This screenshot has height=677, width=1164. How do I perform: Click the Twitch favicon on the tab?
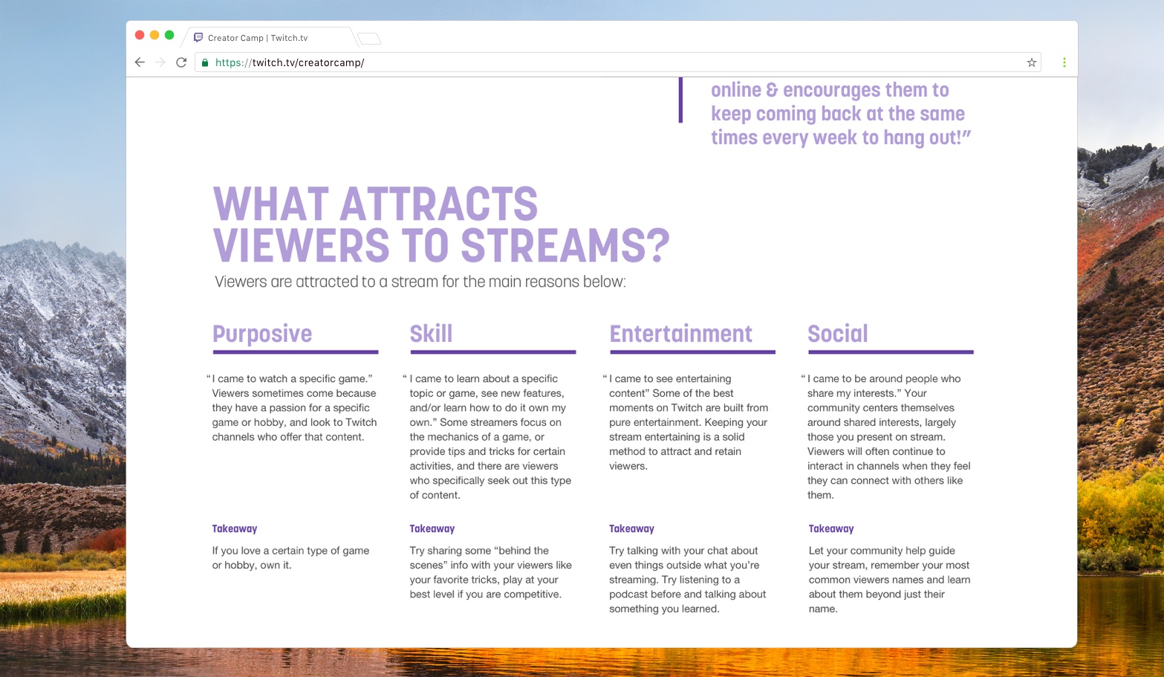[198, 37]
